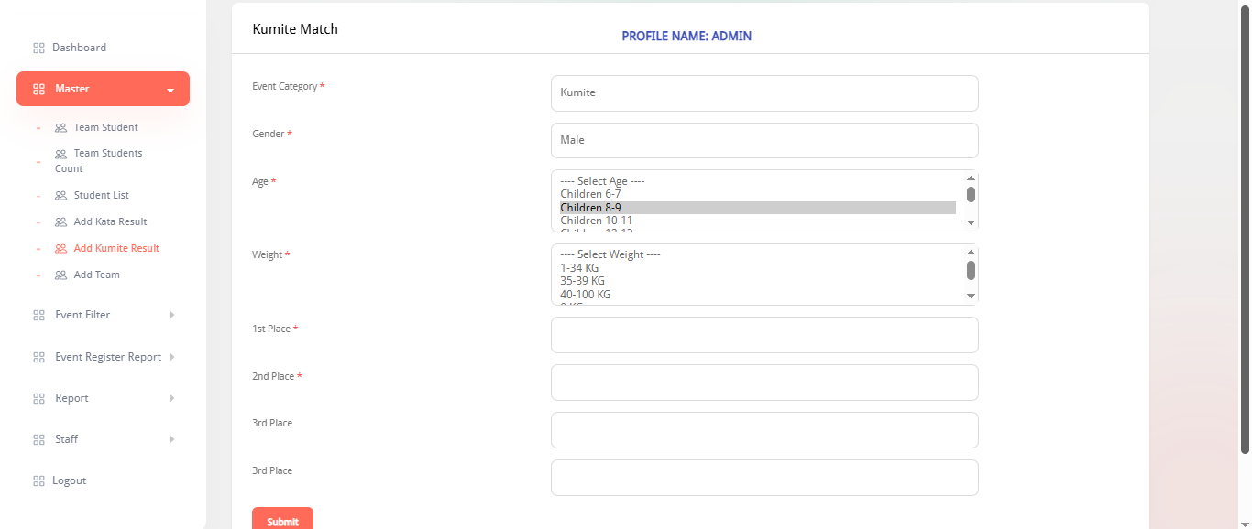This screenshot has height=529, width=1252.
Task: Click the Student List people icon
Action: [60, 196]
